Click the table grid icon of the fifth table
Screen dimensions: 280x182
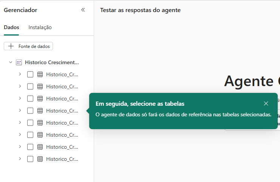coord(40,123)
